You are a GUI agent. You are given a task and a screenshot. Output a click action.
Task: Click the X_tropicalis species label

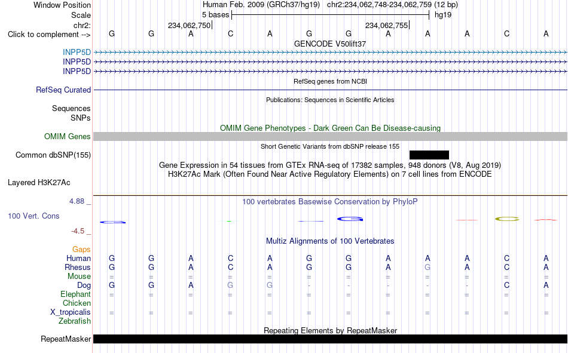coord(71,312)
